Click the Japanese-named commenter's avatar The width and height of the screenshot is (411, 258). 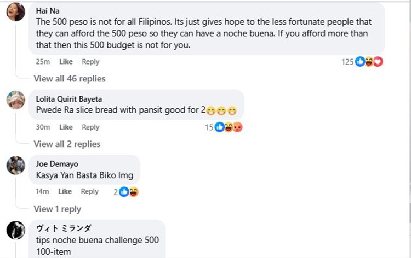[x=15, y=230]
